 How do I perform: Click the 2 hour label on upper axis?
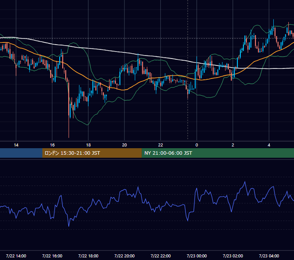(233, 145)
